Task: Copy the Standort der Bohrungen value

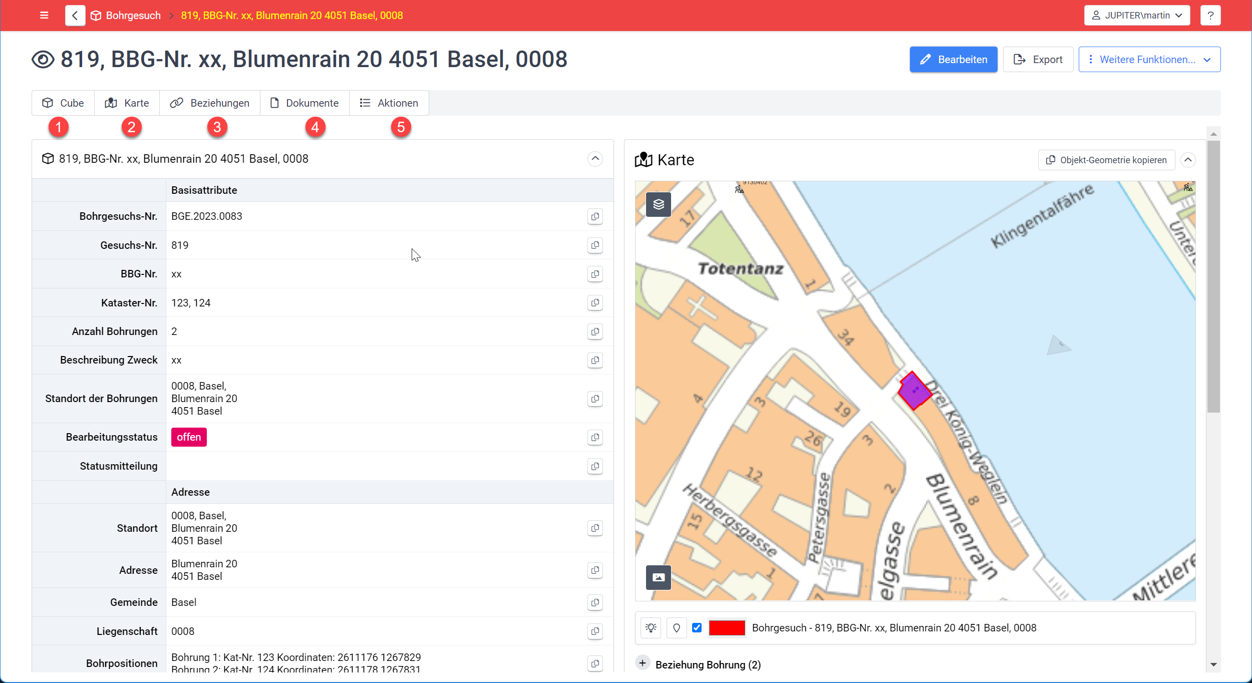Action: 595,399
